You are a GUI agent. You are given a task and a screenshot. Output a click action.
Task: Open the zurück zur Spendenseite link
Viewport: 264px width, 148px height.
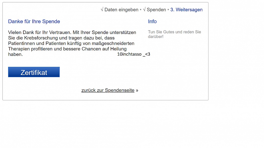coord(108,90)
